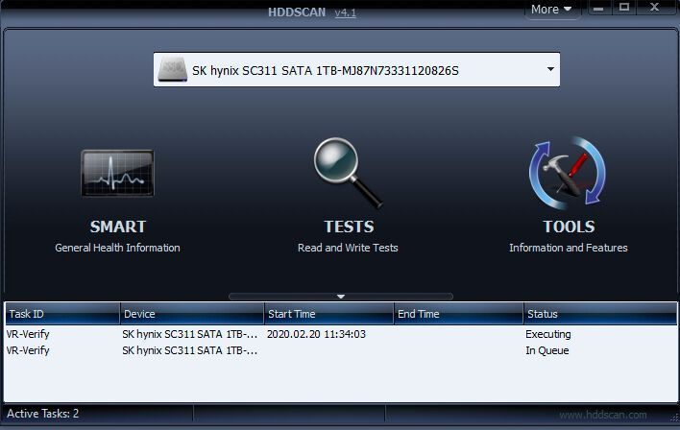Click the SMART label text
This screenshot has width=680, height=430.
118,227
